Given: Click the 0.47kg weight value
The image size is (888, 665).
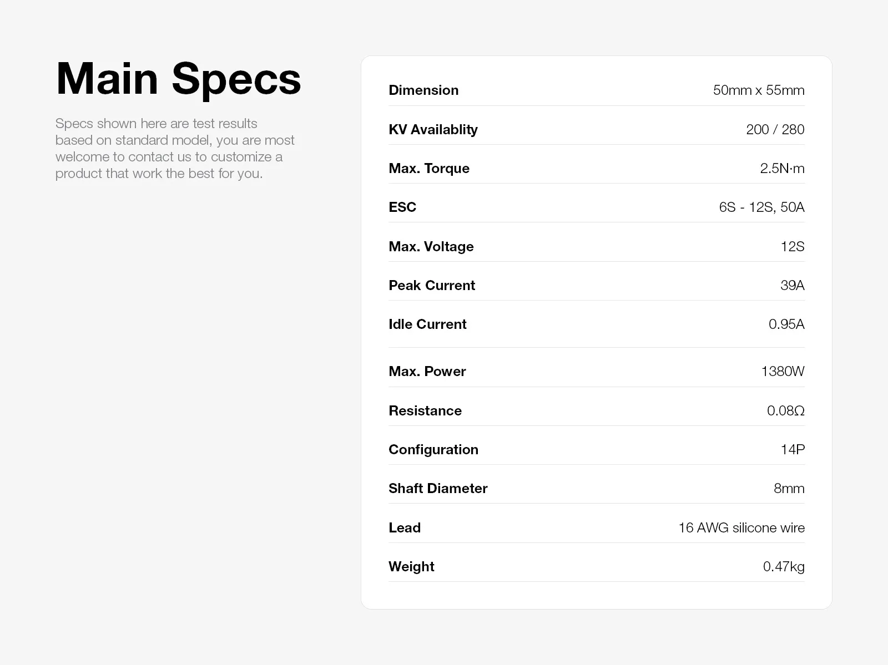Looking at the screenshot, I should pos(783,566).
